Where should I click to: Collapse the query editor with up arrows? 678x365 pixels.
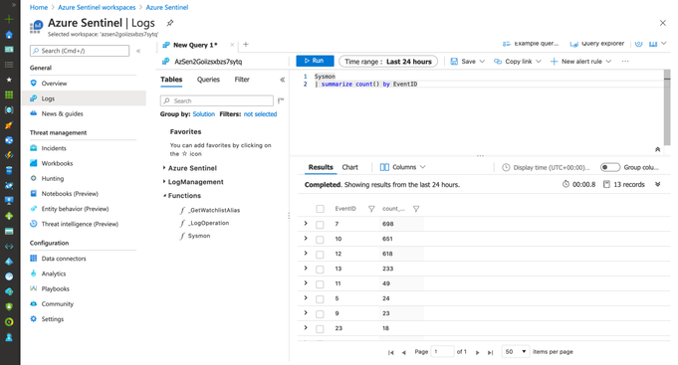pyautogui.click(x=657, y=149)
